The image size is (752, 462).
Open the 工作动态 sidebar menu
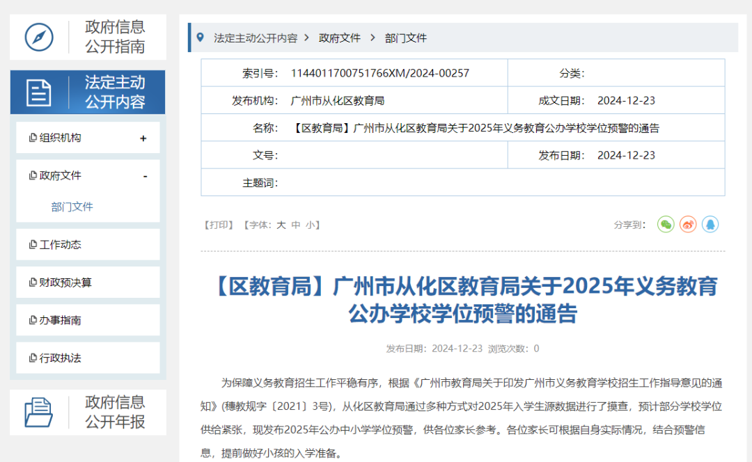point(61,245)
